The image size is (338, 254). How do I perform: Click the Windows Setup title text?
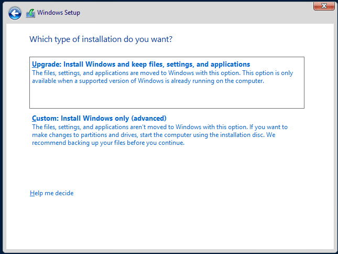pyautogui.click(x=59, y=13)
